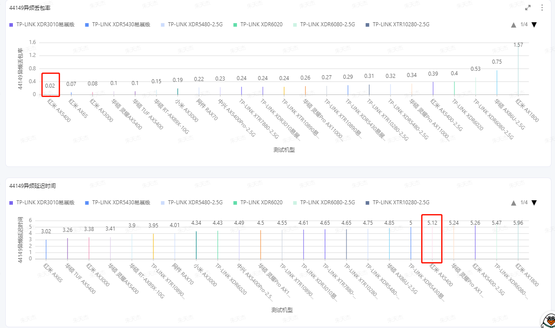Click 华硕 TUF AX5400 axis label in 延迟时间 chart

point(80,279)
